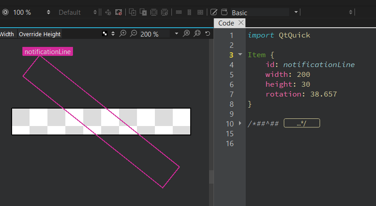Zoom in on the form editor
This screenshot has width=376, height=206.
(x=123, y=34)
